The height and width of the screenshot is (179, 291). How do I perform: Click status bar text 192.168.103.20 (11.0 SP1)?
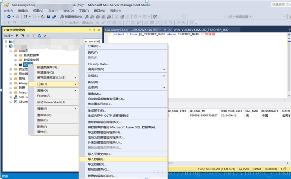(216, 169)
